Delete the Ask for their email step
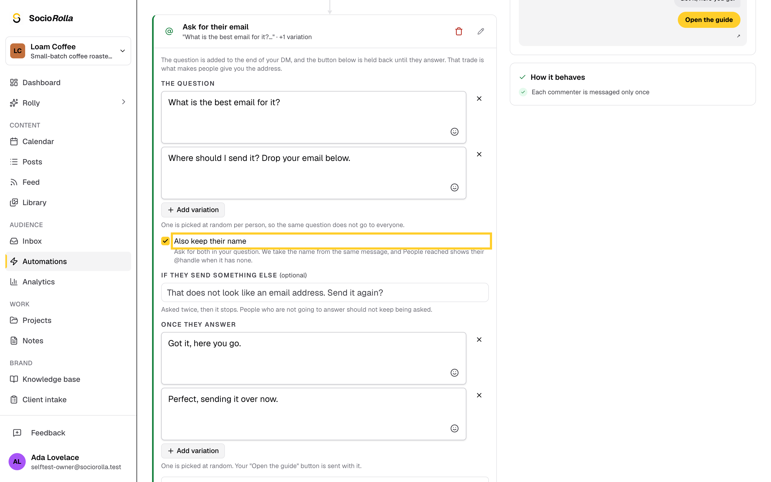Viewport: 771px width, 482px height. (x=459, y=31)
